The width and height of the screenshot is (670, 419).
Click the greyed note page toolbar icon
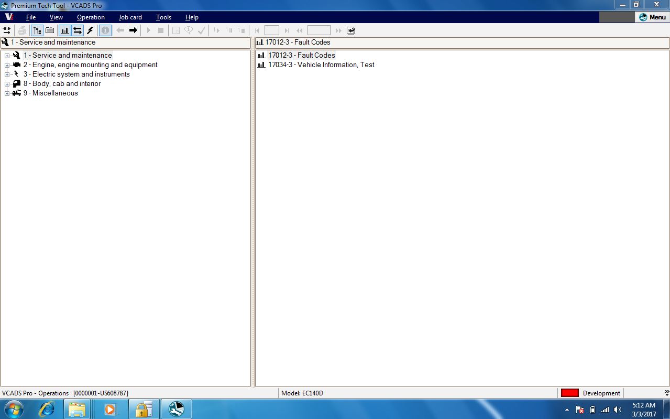(176, 30)
